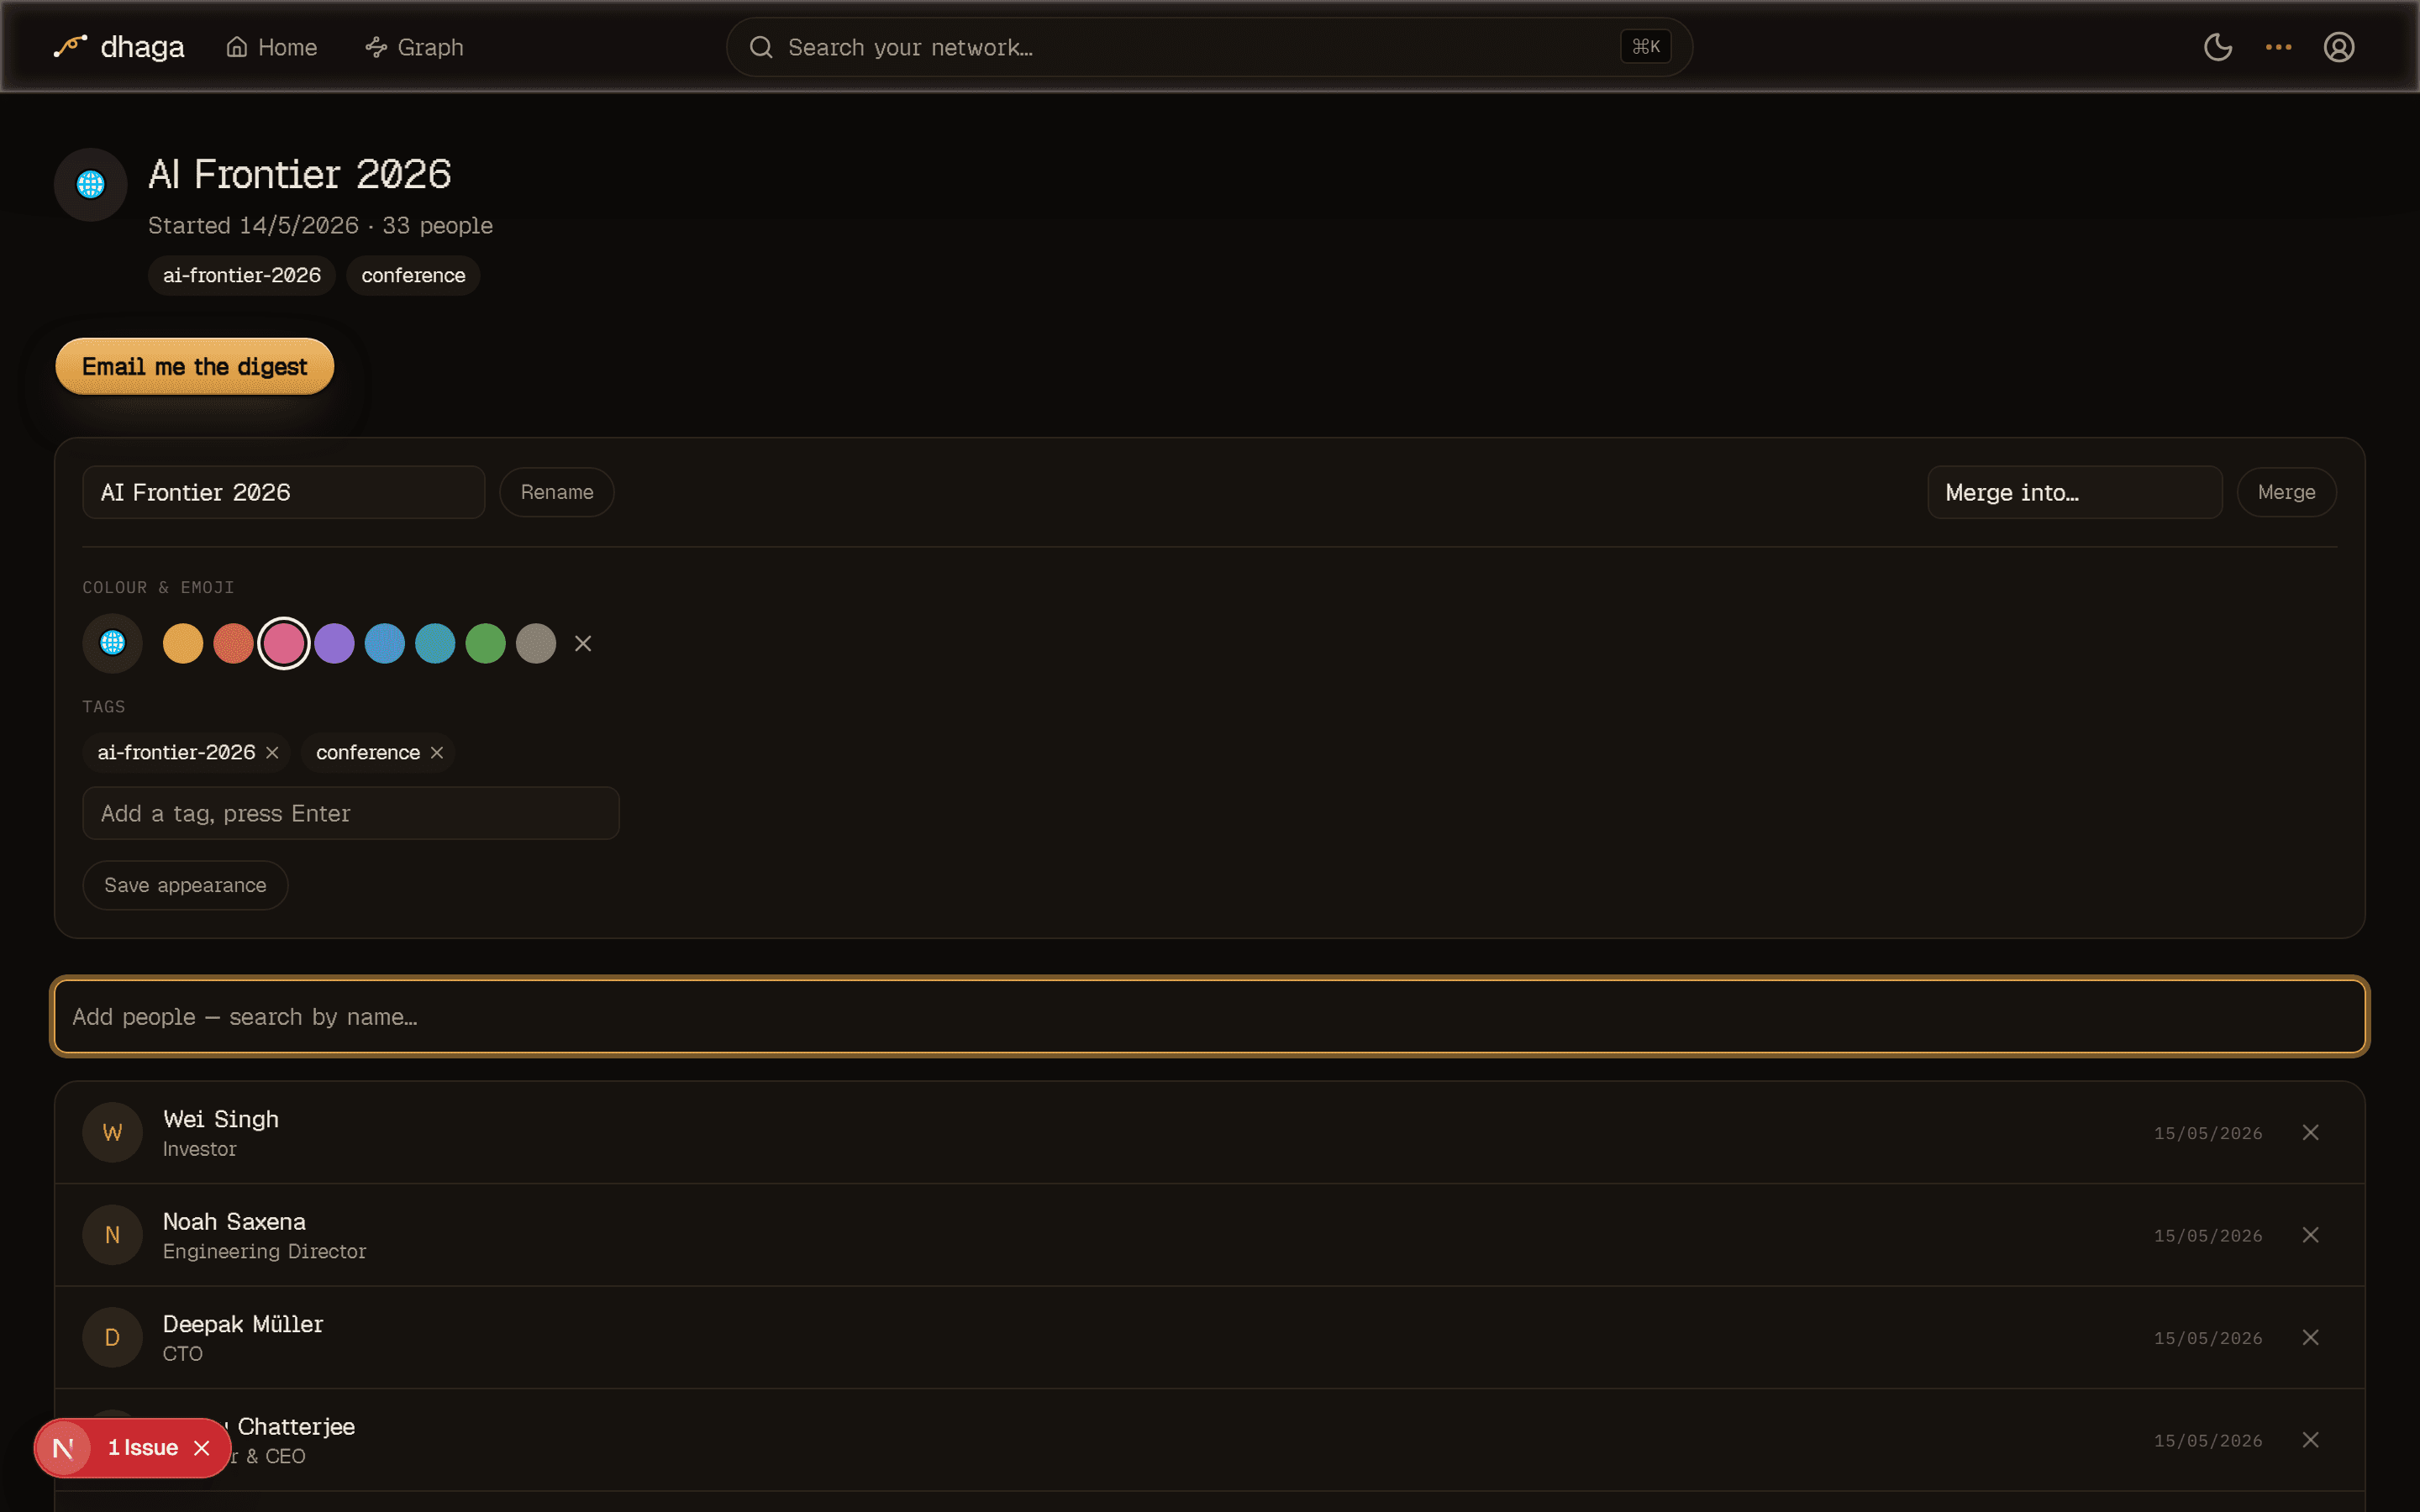Open the Graph view
Viewport: 2420px width, 1512px height.
pos(415,47)
